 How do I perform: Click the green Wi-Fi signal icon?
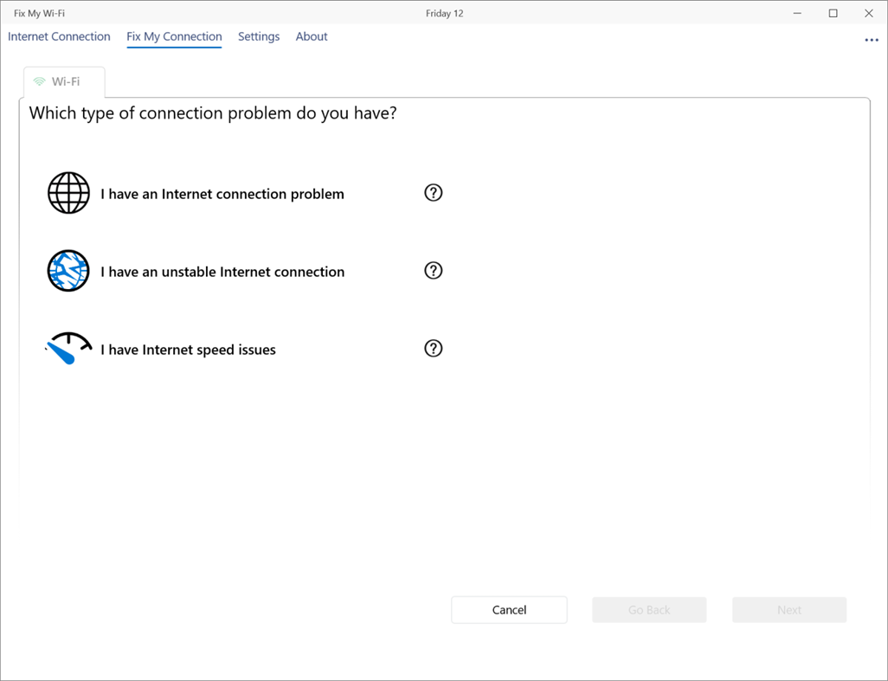(39, 82)
